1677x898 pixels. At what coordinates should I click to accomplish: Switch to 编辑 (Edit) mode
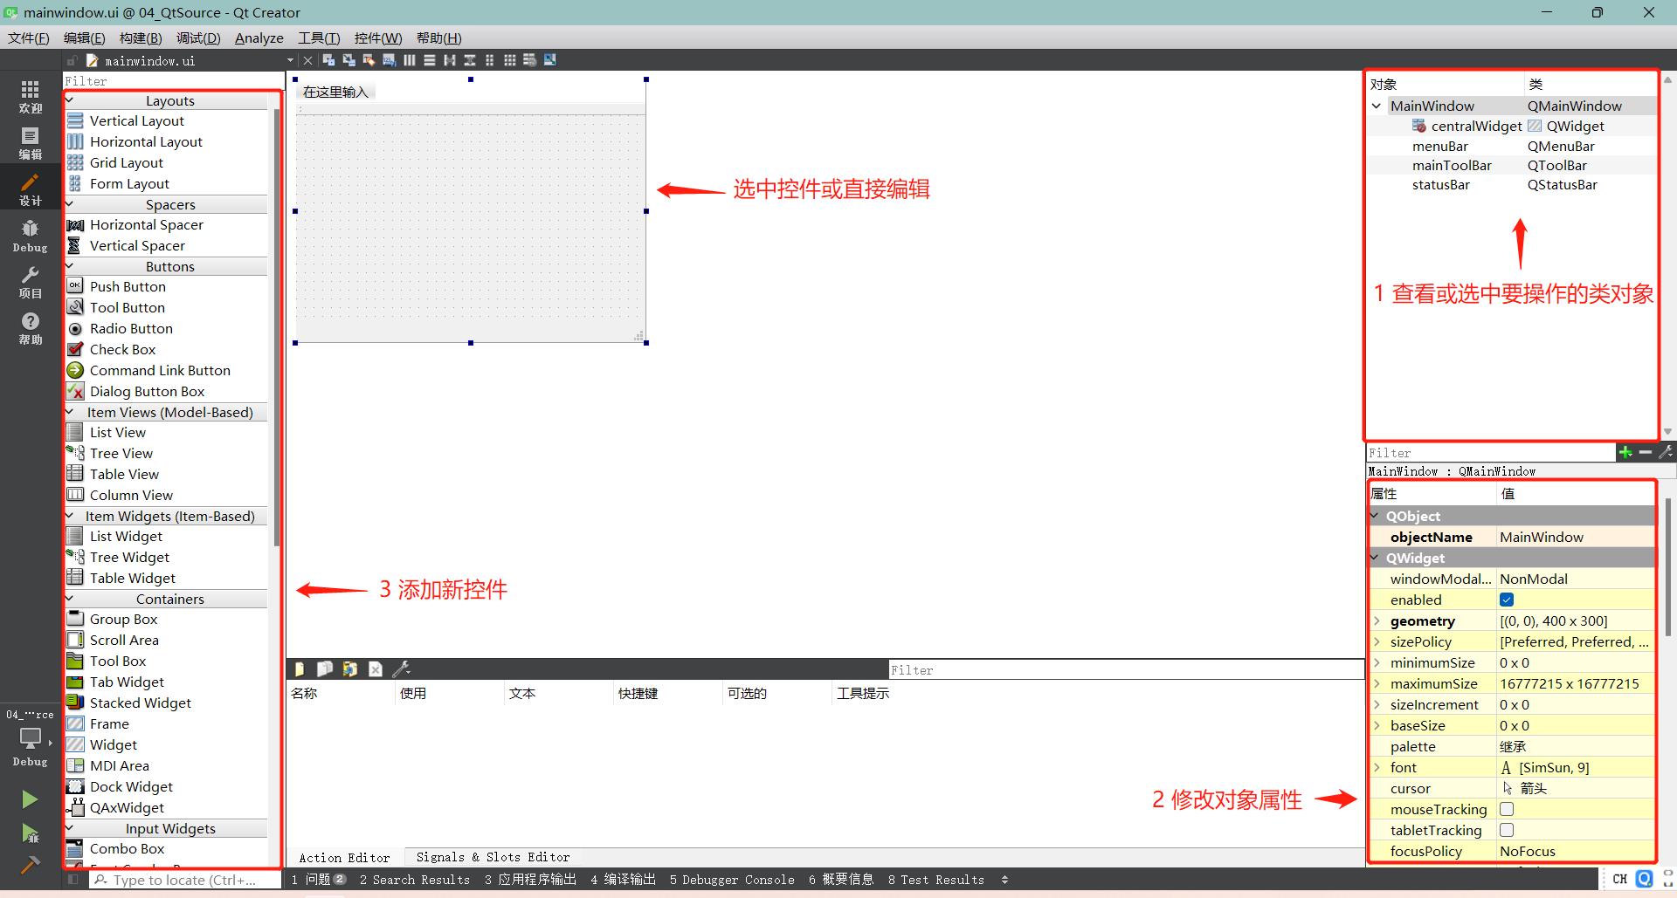point(31,143)
